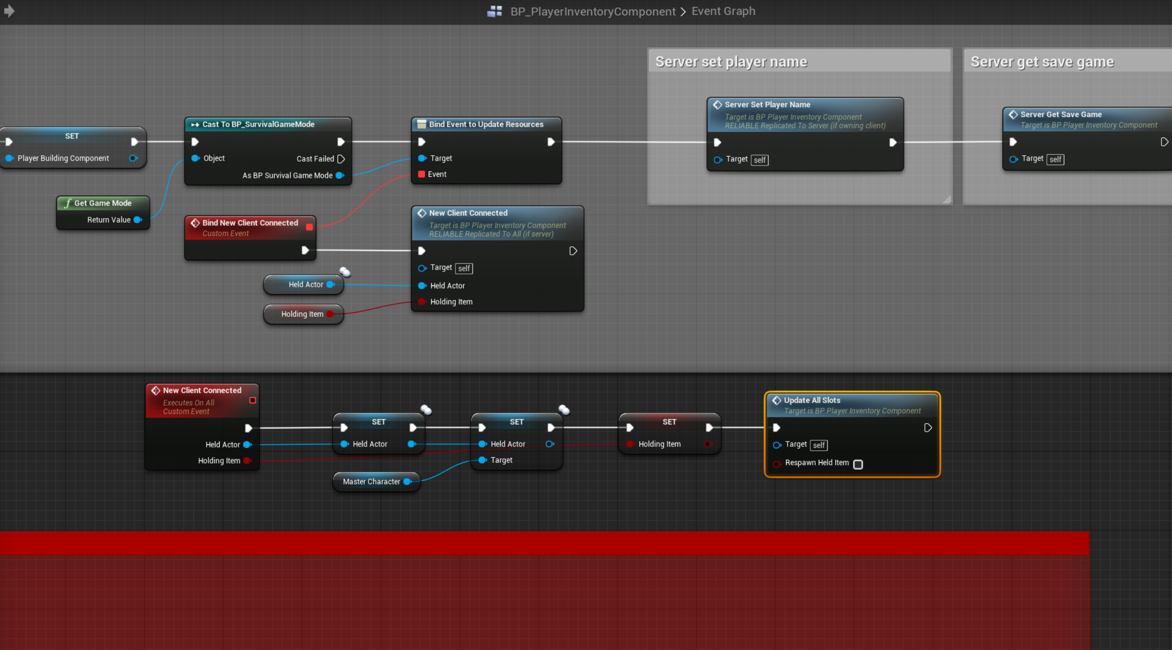Select the Master Character variable node
1172x650 pixels.
372,481
